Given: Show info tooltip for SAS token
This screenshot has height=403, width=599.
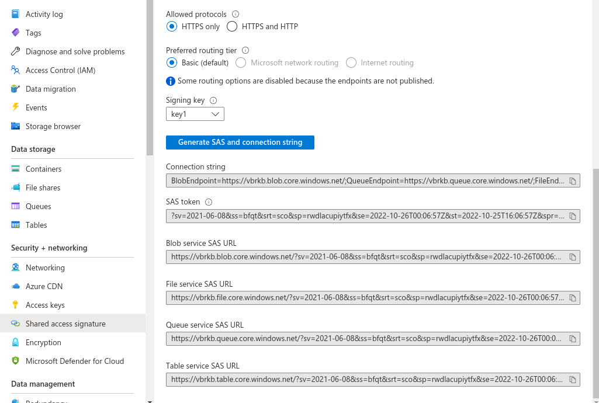Looking at the screenshot, I should point(209,202).
